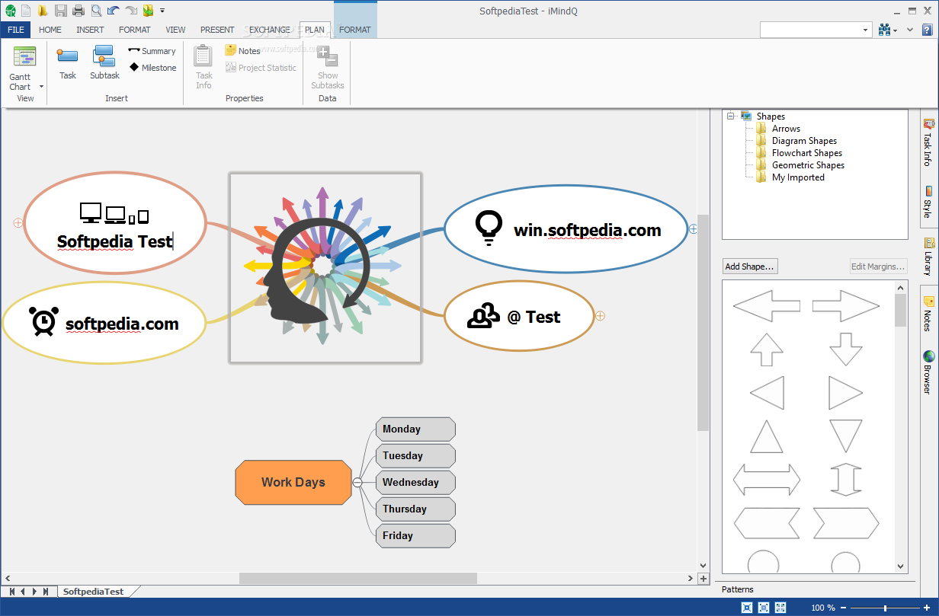Open the Gantt Chart view
The height and width of the screenshot is (616, 939).
tap(24, 68)
